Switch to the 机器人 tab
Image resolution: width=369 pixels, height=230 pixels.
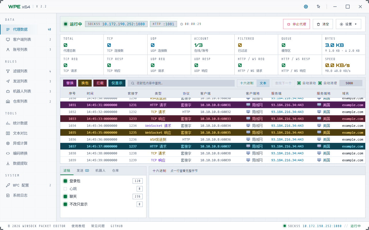[100, 170]
